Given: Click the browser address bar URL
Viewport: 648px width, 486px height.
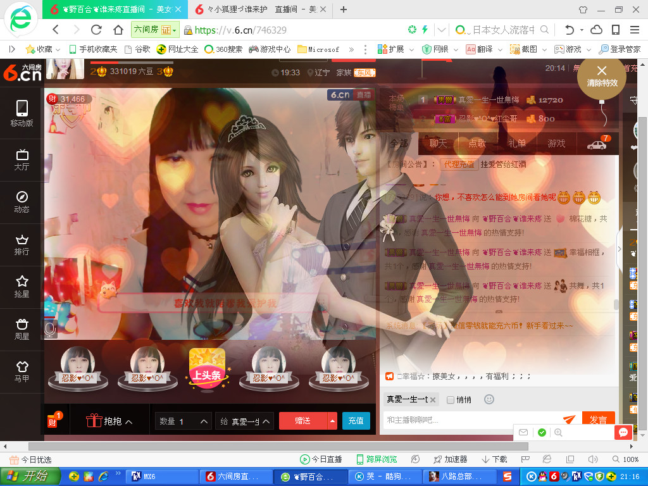Looking at the screenshot, I should coord(240,30).
